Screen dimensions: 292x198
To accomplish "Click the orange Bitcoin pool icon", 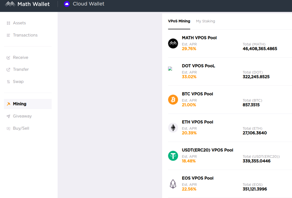I will tap(173, 99).
